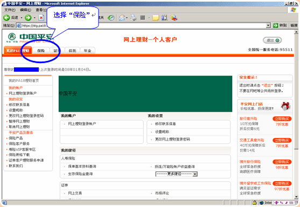The width and height of the screenshot is (300, 207).
Task: Open 暂停网上理财 link
Action: tap(19, 121)
